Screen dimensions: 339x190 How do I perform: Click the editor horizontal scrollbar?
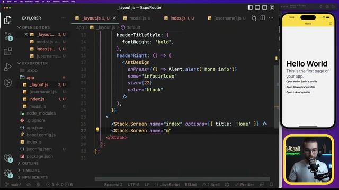click(x=182, y=179)
